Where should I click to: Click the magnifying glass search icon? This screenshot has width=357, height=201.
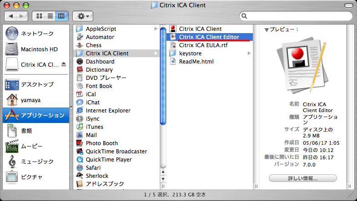[x=244, y=16]
